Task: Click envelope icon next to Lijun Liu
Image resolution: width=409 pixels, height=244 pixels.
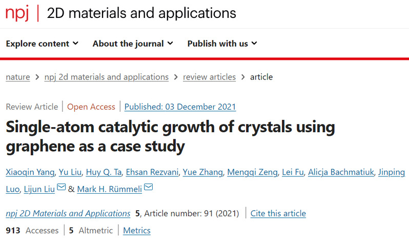Action: click(x=62, y=188)
